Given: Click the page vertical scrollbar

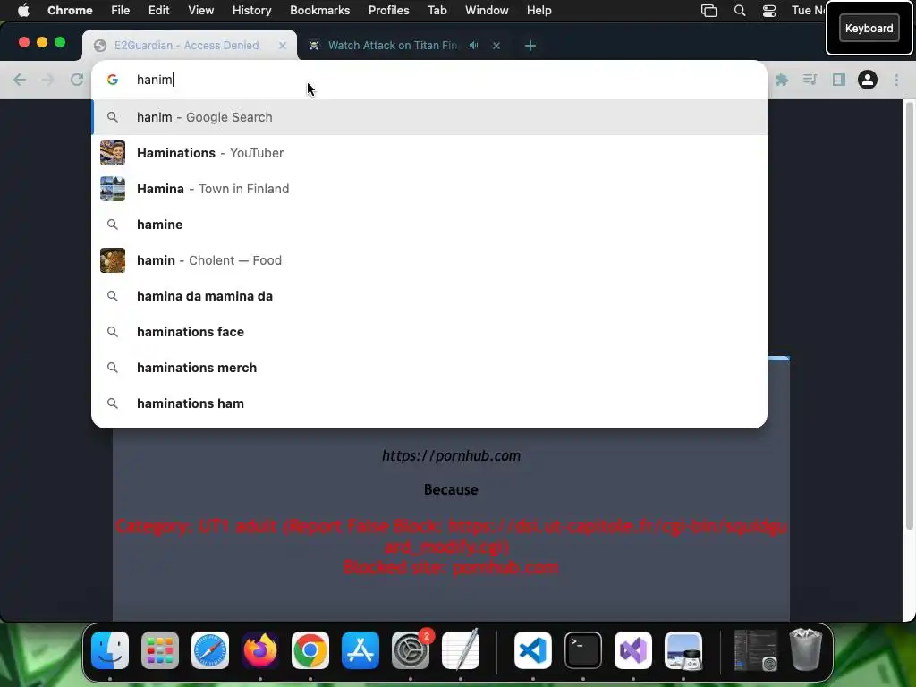Looking at the screenshot, I should click(909, 316).
